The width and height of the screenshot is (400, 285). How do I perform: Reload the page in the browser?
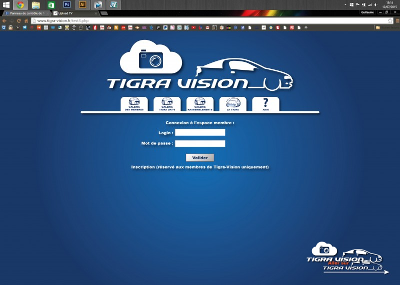(19, 21)
